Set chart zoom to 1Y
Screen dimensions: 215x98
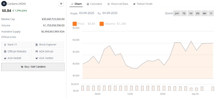click(x=211, y=13)
